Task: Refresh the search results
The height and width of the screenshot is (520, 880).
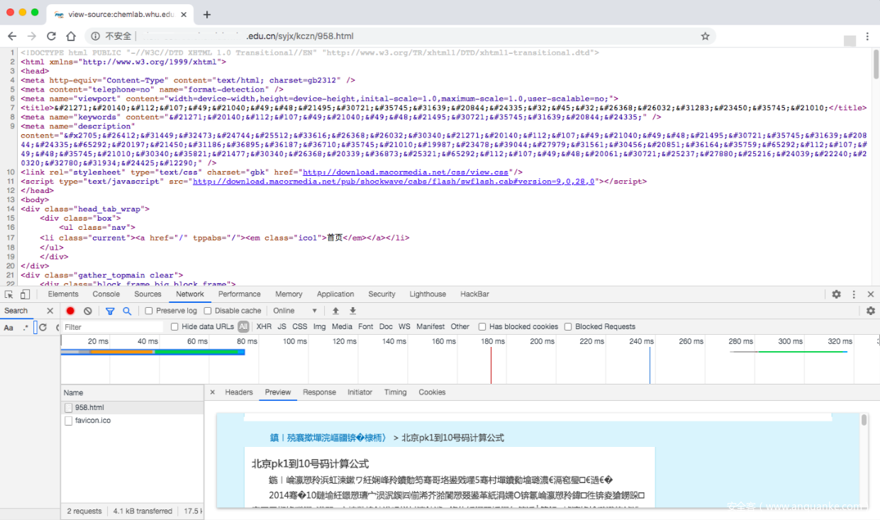Action: click(x=43, y=327)
